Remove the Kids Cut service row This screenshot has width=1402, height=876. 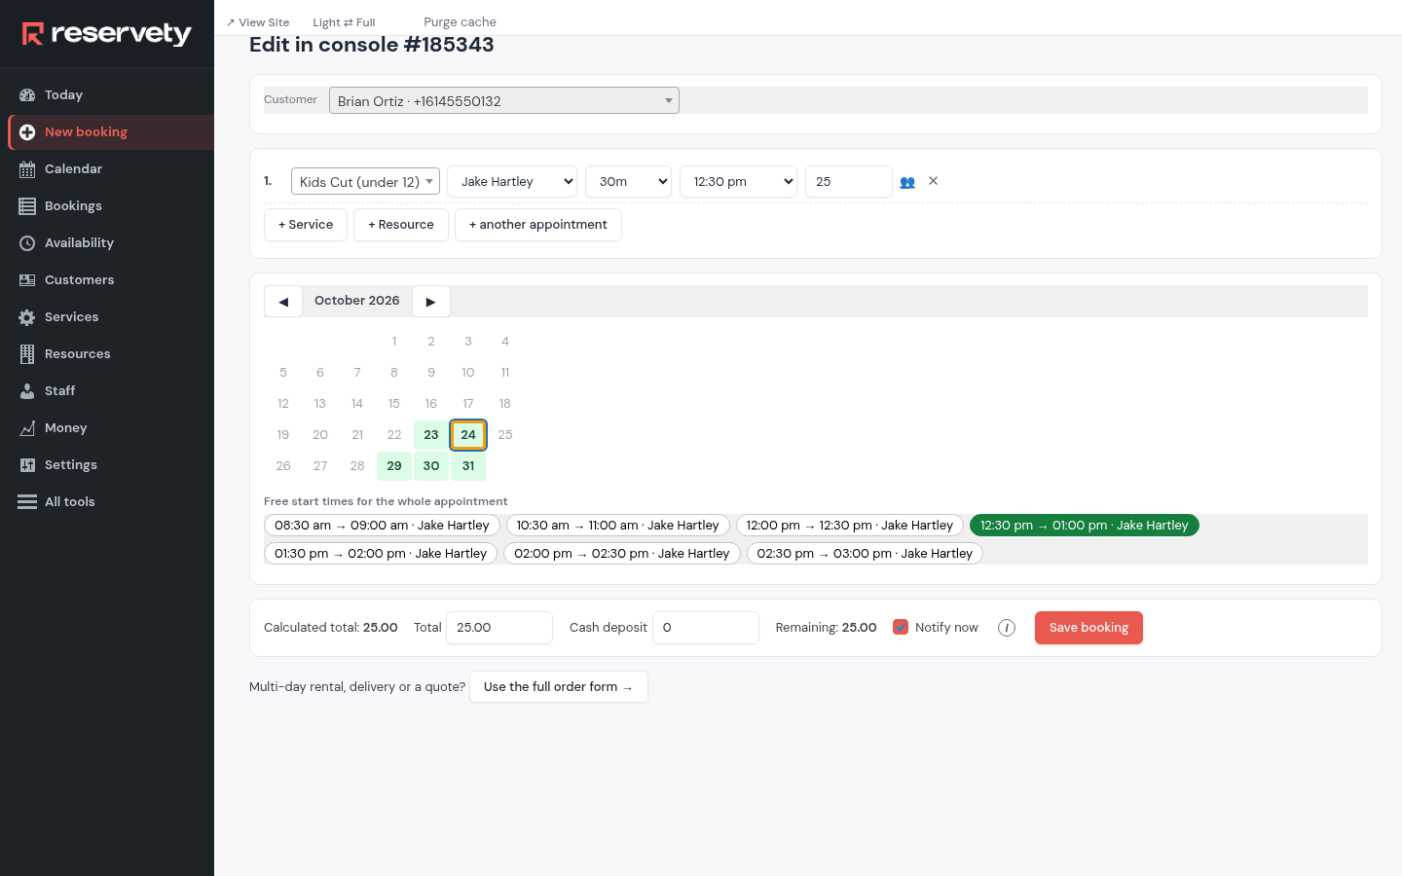tap(933, 181)
